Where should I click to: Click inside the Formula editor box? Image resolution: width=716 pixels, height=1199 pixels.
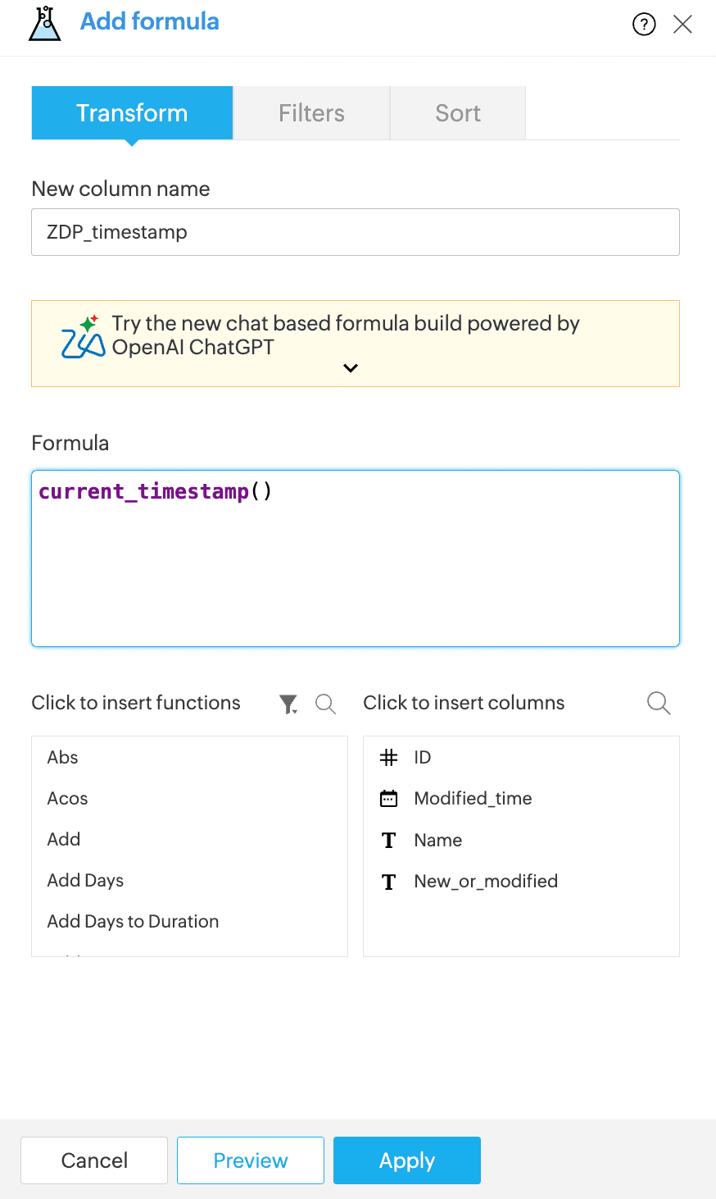point(356,566)
